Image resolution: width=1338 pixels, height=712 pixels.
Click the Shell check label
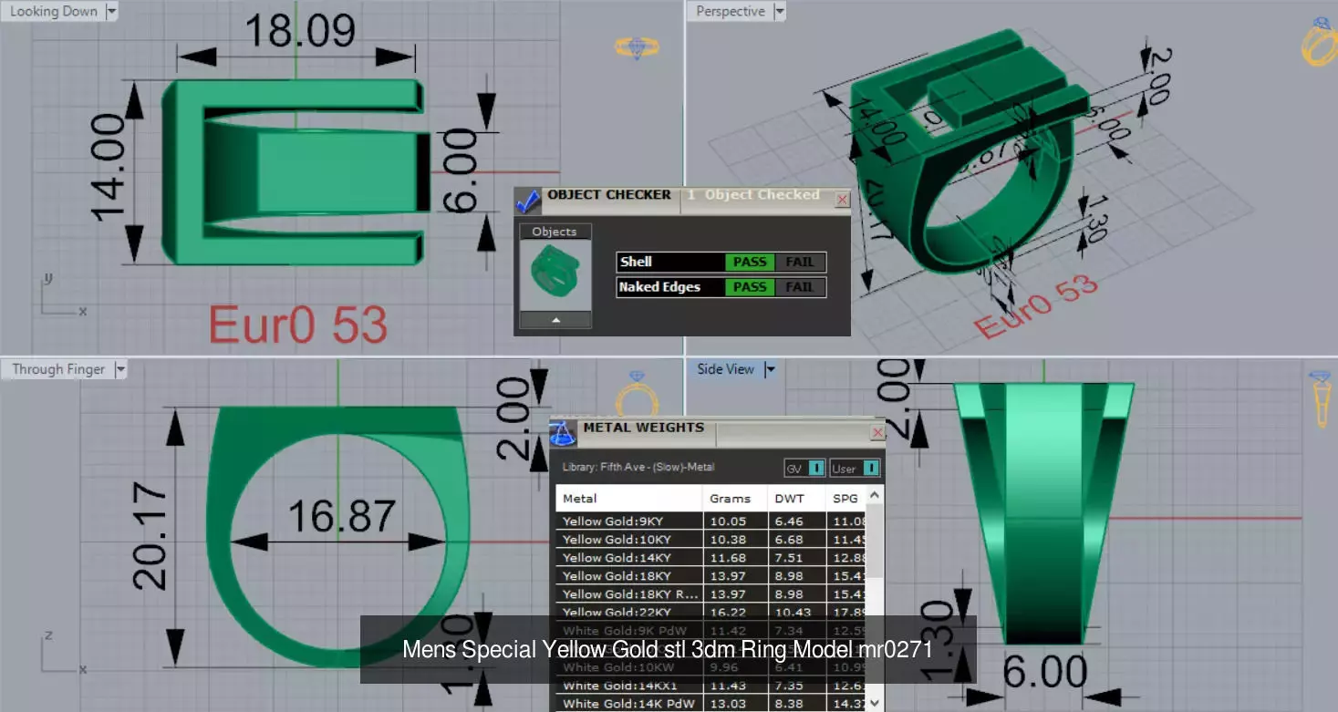click(636, 262)
